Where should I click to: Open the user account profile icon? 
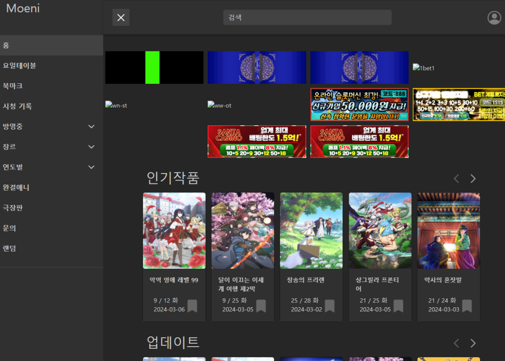[x=494, y=18]
